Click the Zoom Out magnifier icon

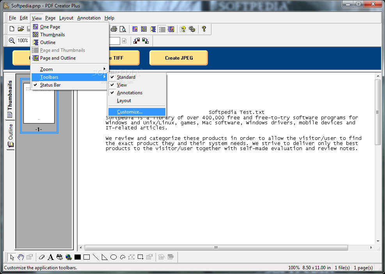(12, 41)
